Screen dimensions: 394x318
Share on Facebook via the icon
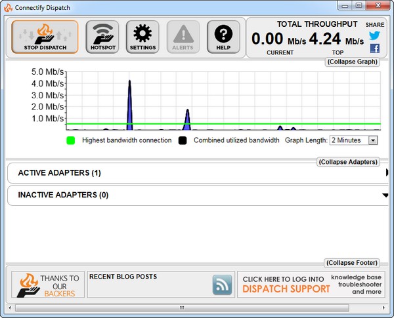374,49
